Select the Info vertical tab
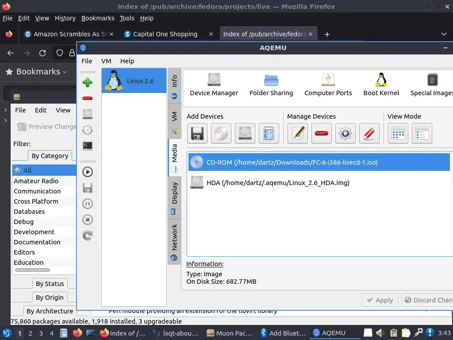The image size is (453, 340). pos(174,86)
